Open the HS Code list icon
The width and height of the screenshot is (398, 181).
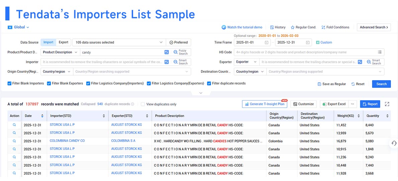pyautogui.click(x=380, y=52)
